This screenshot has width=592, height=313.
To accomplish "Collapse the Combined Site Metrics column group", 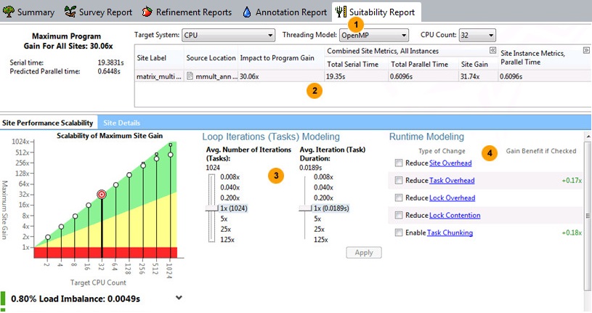I will [x=492, y=50].
